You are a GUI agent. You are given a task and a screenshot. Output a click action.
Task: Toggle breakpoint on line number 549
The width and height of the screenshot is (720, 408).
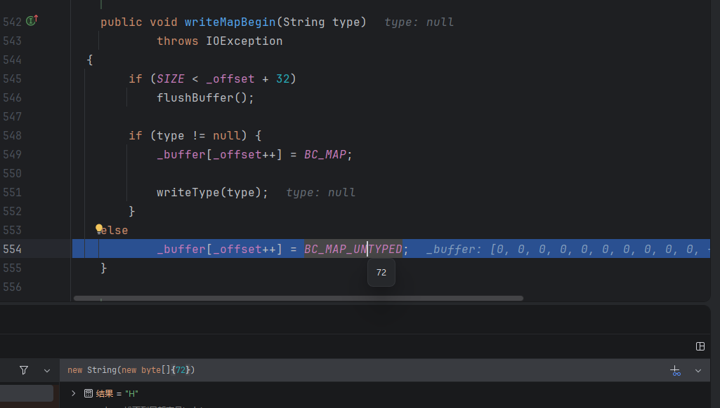coord(12,154)
